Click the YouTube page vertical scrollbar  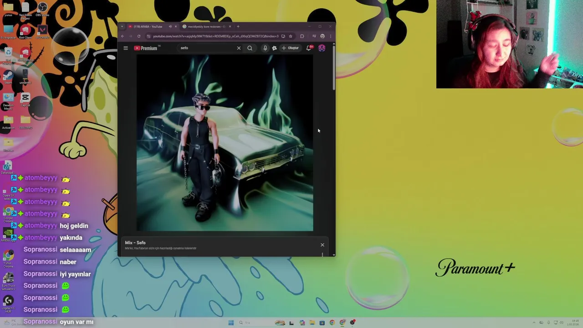[334, 68]
